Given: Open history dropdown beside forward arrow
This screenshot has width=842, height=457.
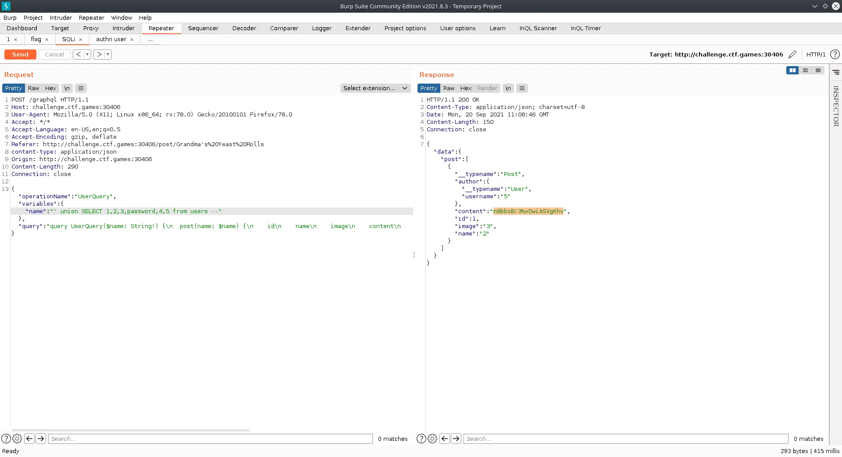Looking at the screenshot, I should [x=108, y=54].
